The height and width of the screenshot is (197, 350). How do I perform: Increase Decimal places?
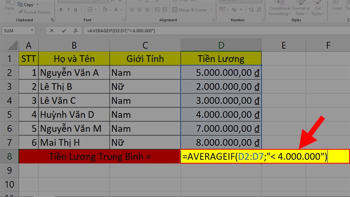pos(251,10)
